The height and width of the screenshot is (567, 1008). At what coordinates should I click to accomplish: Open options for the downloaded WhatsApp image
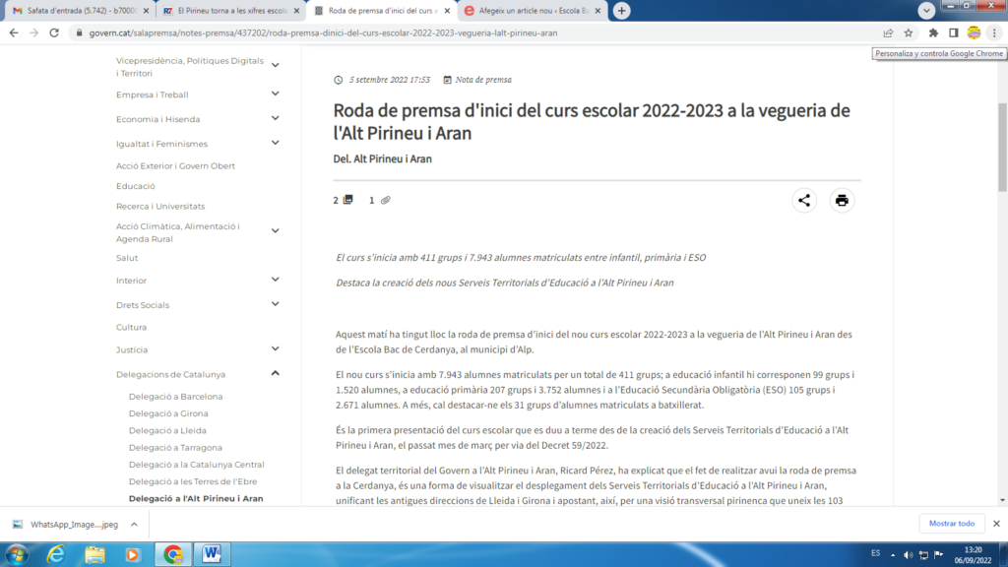(x=136, y=525)
